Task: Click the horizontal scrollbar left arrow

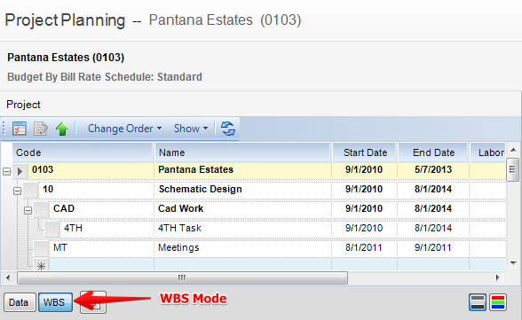Action: [8, 277]
